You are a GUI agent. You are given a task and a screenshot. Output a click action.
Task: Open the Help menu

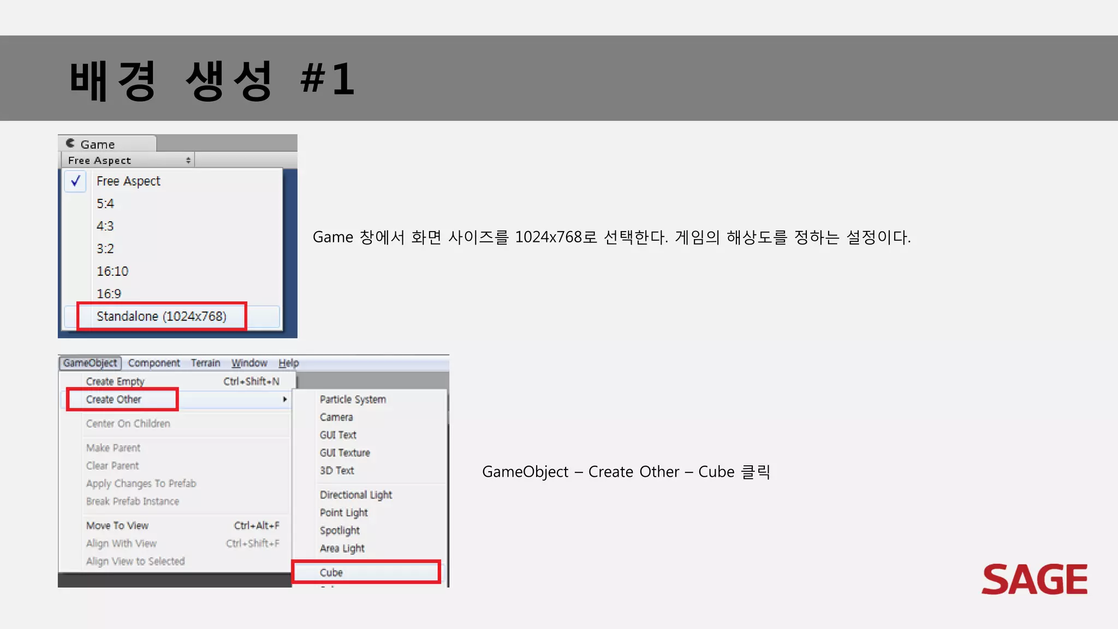point(289,363)
